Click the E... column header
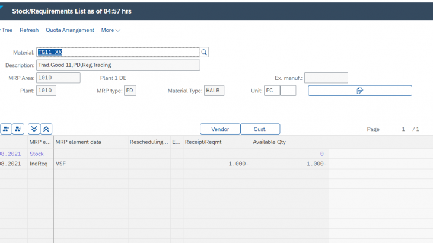The height and width of the screenshot is (243, 433). click(x=177, y=142)
